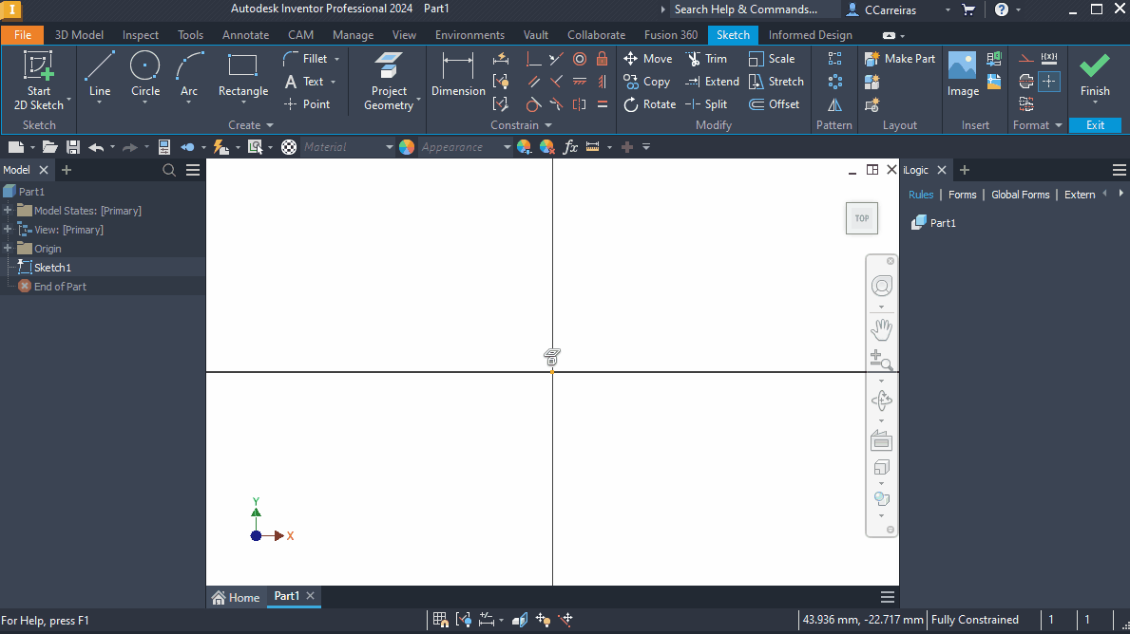
Task: Open the fx Parameters dialog
Action: pyautogui.click(x=570, y=147)
